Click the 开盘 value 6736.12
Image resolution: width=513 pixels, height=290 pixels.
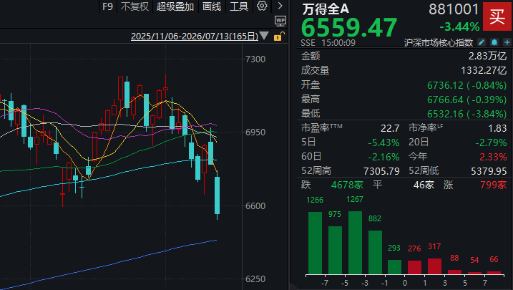click(445, 85)
